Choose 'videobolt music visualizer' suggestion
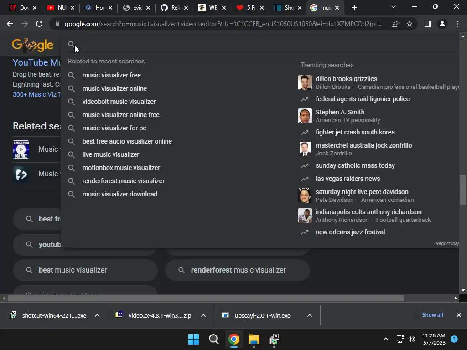The height and width of the screenshot is (350, 467). point(119,102)
